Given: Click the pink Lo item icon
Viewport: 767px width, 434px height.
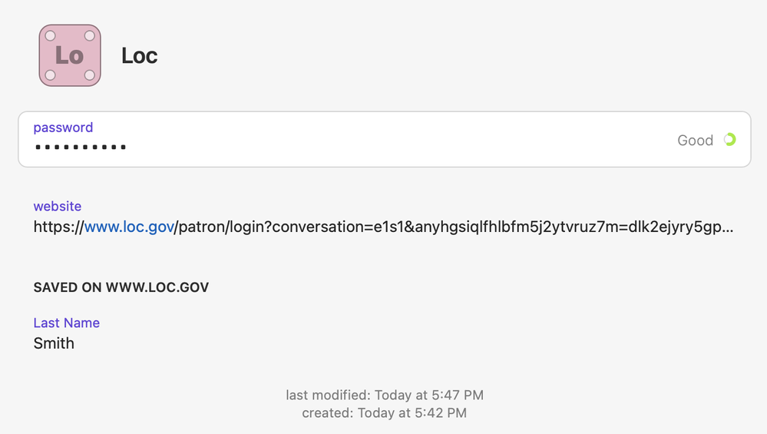Looking at the screenshot, I should click(x=70, y=55).
